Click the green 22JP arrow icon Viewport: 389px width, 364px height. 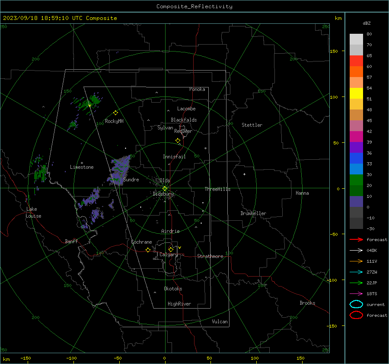coord(356,283)
